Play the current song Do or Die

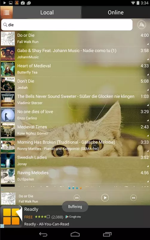105,198
